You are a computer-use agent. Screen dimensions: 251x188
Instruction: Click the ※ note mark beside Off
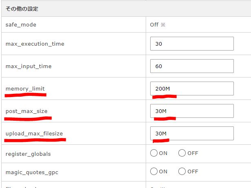[163, 24]
